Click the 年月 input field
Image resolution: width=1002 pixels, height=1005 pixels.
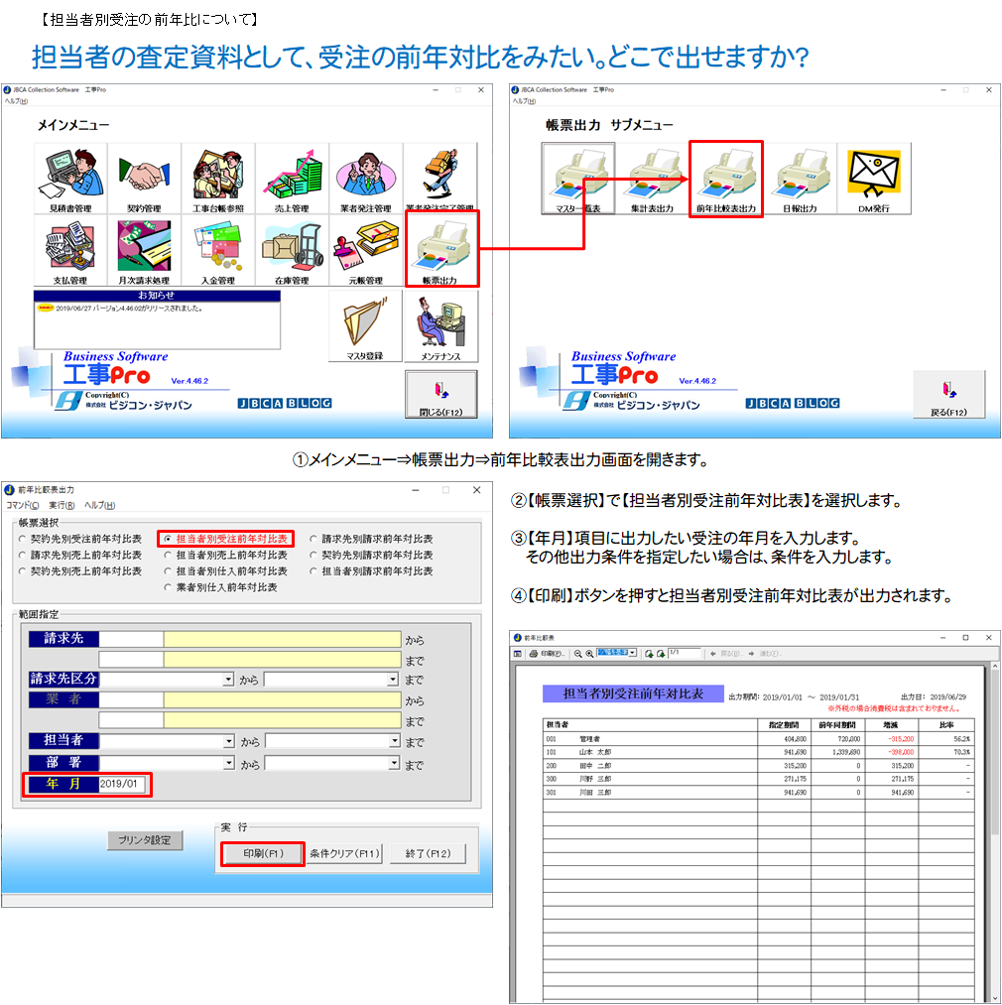pos(125,784)
